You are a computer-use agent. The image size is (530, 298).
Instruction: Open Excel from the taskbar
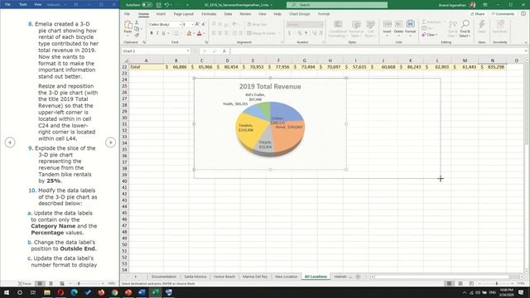click(x=155, y=292)
